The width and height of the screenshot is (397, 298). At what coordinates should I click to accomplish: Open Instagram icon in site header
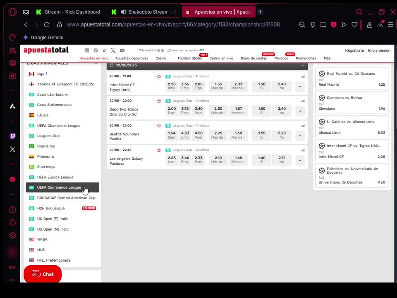click(87, 50)
